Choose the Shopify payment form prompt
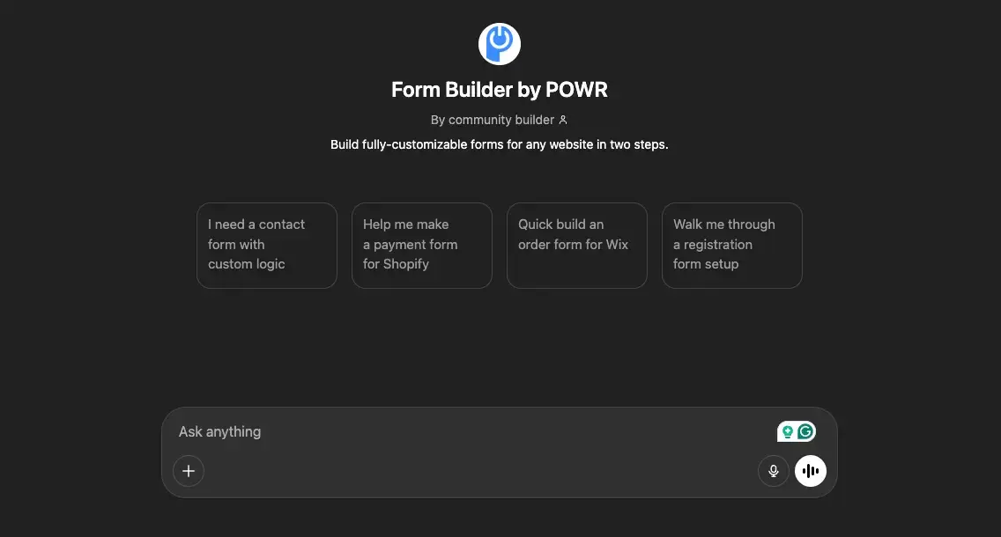 tap(421, 245)
